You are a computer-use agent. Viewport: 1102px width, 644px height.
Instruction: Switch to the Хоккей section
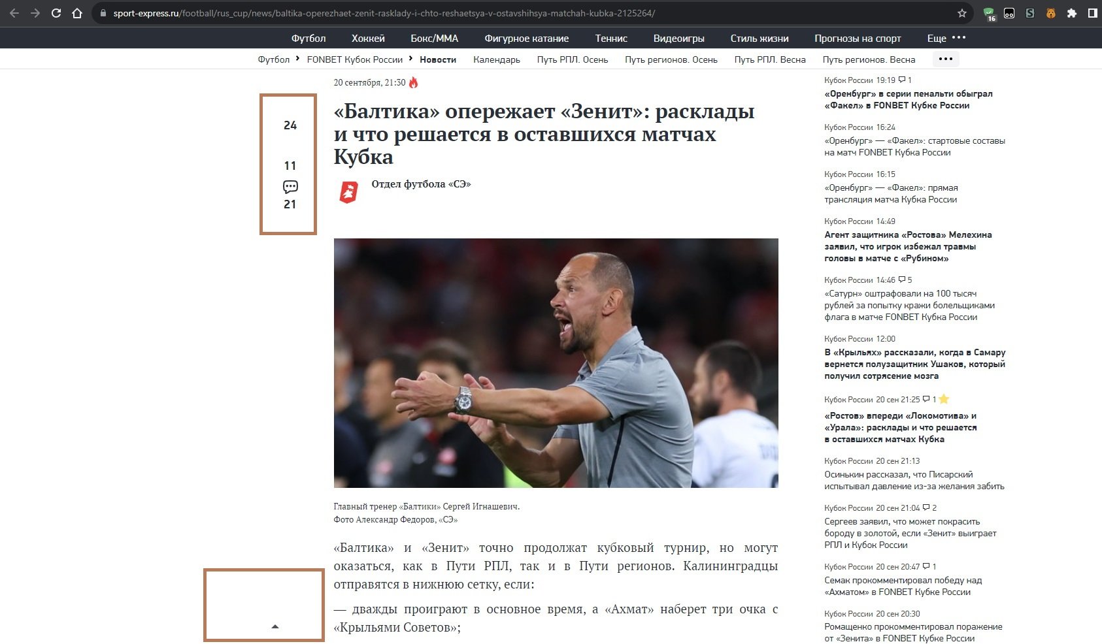pyautogui.click(x=368, y=38)
